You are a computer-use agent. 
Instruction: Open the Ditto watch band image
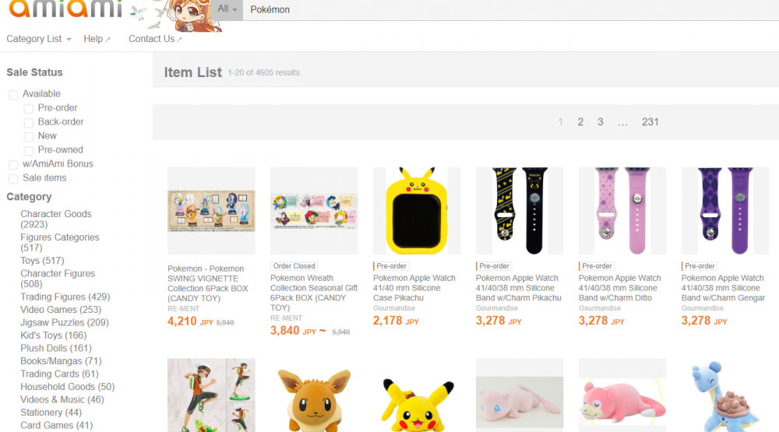(622, 210)
